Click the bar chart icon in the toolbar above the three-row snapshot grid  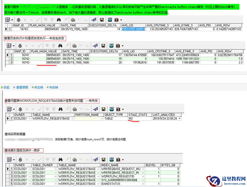pyautogui.click(x=118, y=46)
